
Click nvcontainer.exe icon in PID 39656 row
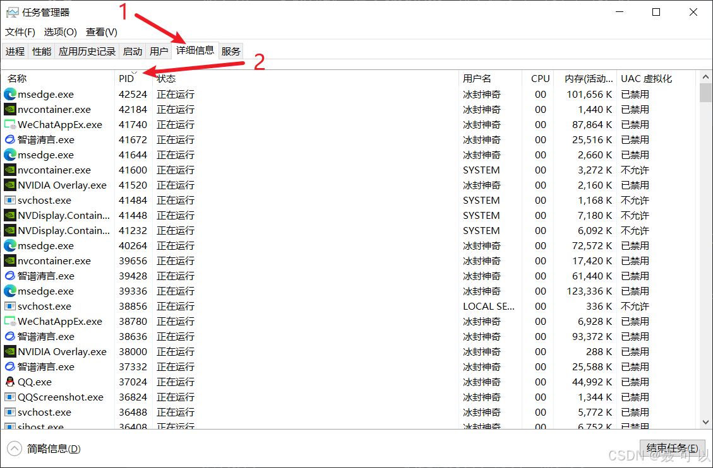pos(10,260)
